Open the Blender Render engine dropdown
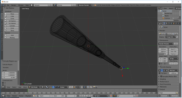Viewport: 182px width, 98px height. (85, 5)
